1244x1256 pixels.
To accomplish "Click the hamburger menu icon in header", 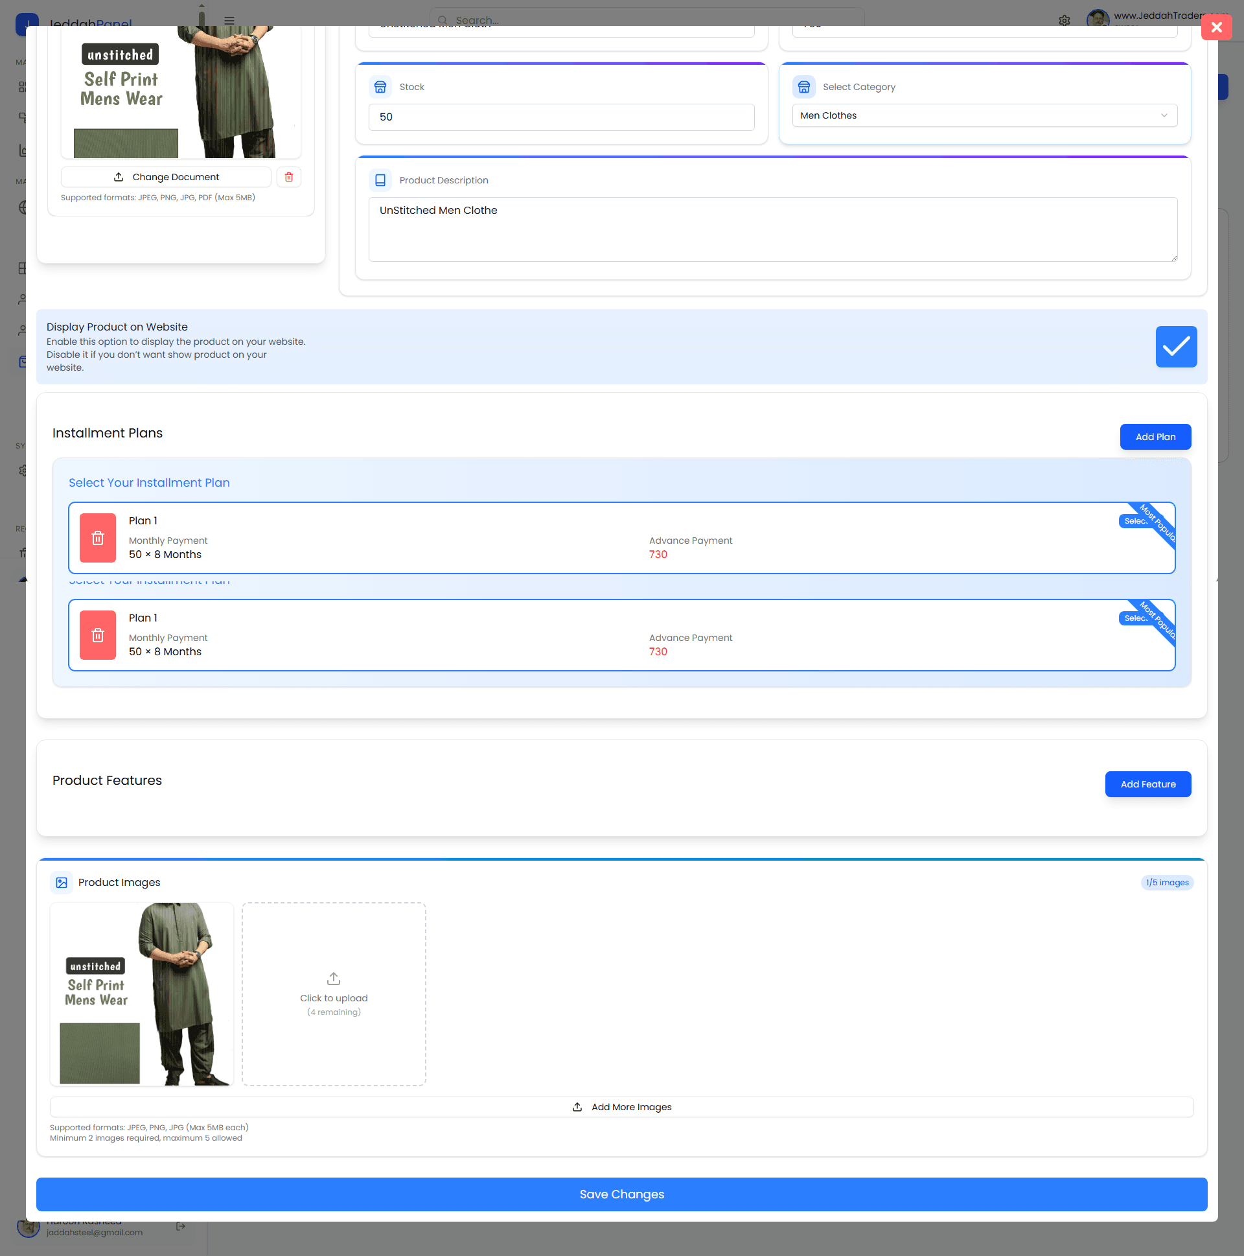I will click(x=229, y=20).
